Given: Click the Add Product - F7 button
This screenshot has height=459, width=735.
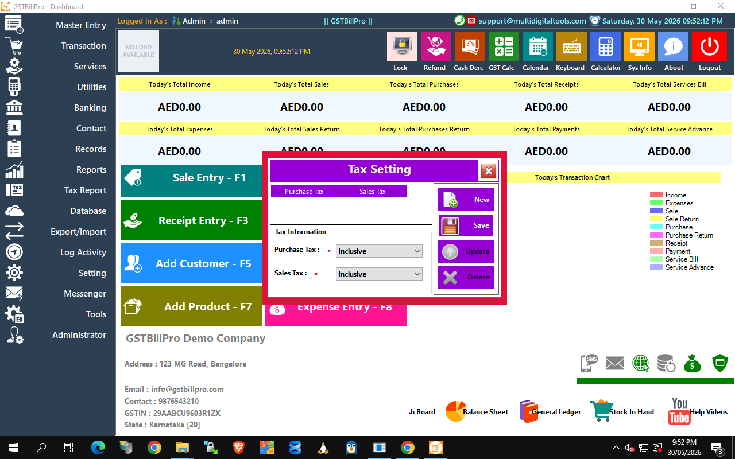Looking at the screenshot, I should [191, 306].
